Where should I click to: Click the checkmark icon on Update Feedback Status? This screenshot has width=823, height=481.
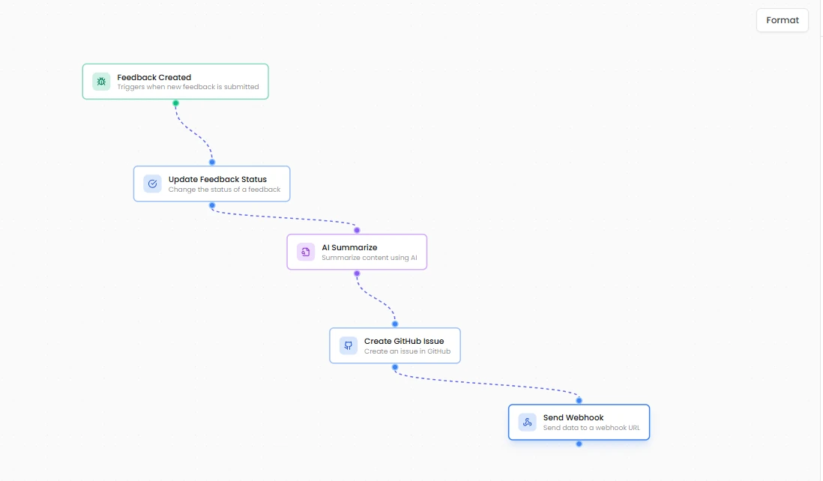pos(152,184)
